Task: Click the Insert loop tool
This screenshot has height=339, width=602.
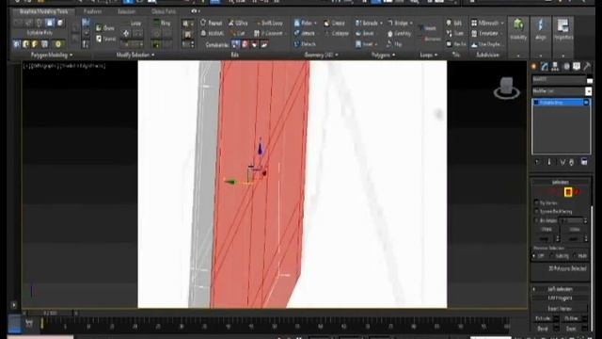Action: click(427, 28)
